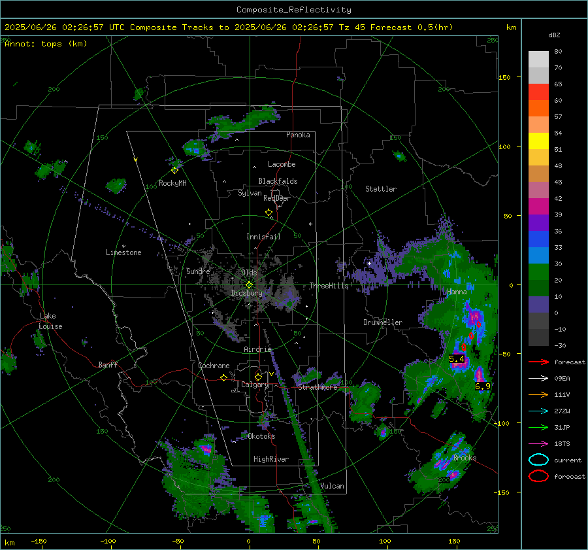This screenshot has height=550, width=588.
Task: Click the Innisfail map label
Action: click(x=263, y=237)
